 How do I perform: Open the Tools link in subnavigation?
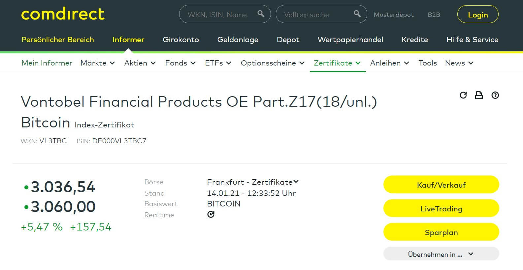(428, 63)
